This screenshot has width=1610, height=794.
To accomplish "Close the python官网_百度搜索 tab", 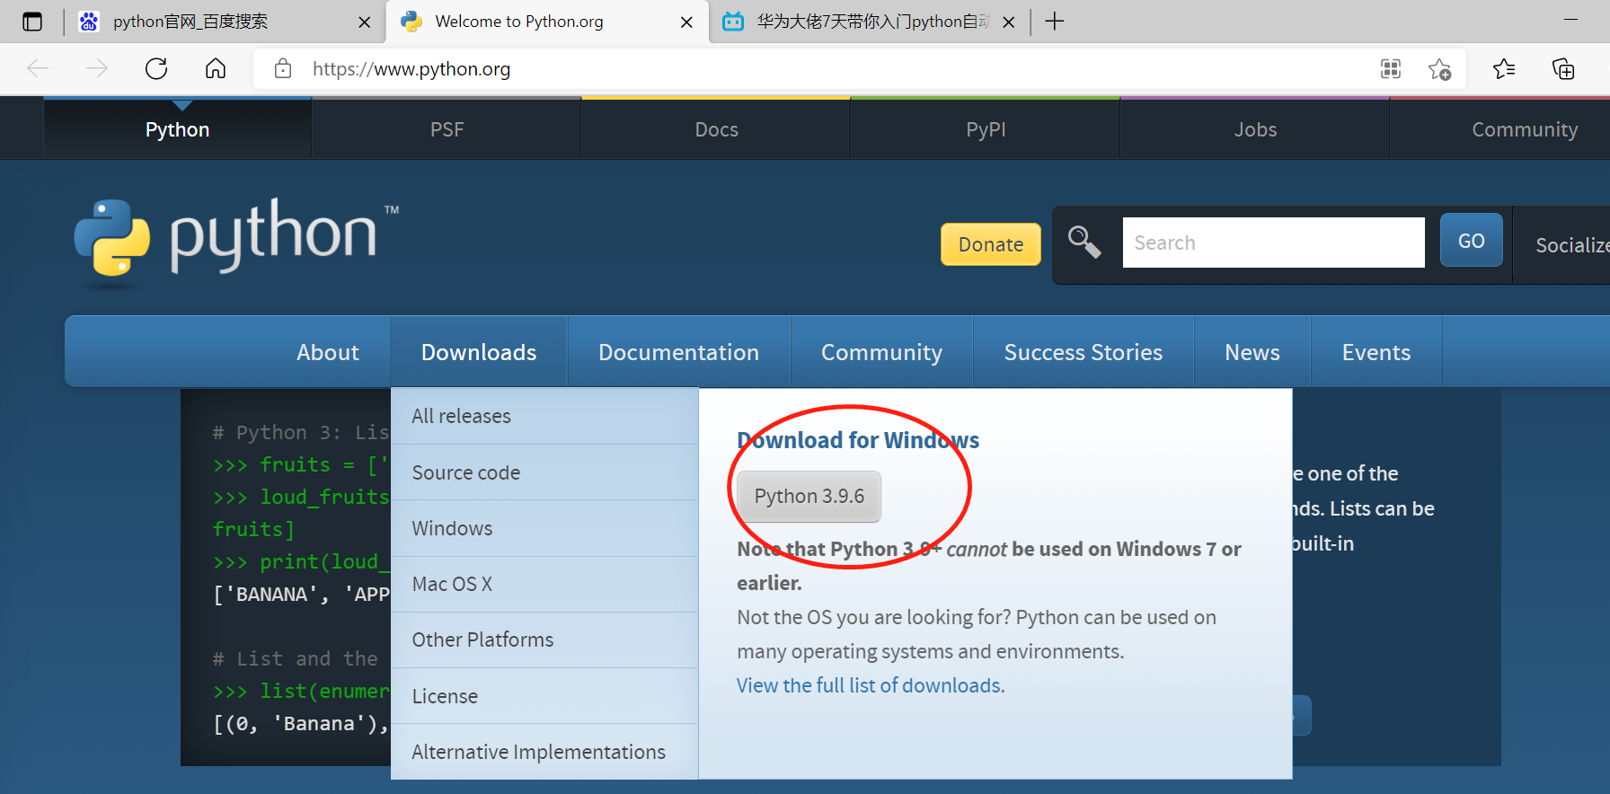I will (364, 22).
